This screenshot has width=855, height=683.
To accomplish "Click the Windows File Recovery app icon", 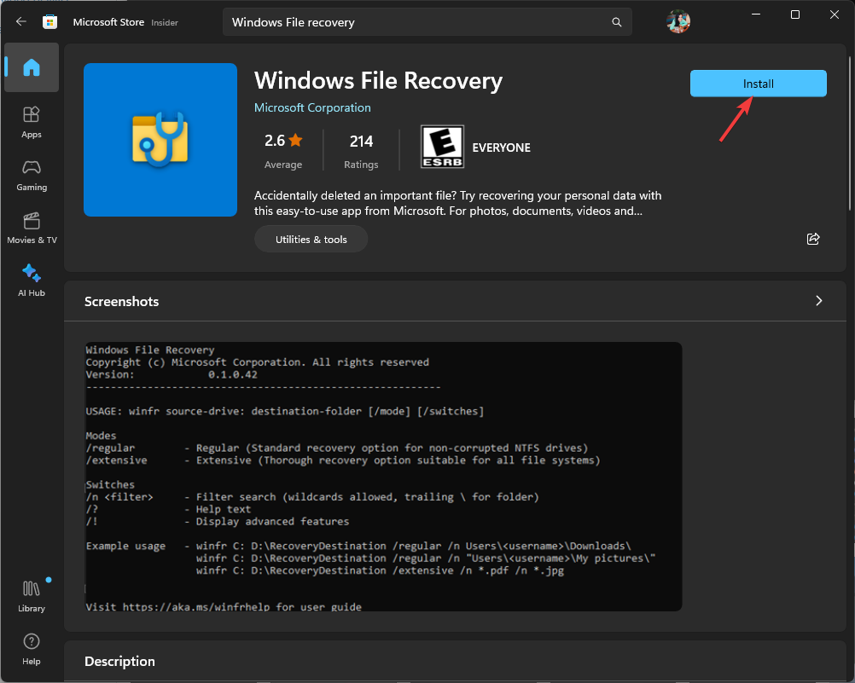I will click(x=160, y=138).
